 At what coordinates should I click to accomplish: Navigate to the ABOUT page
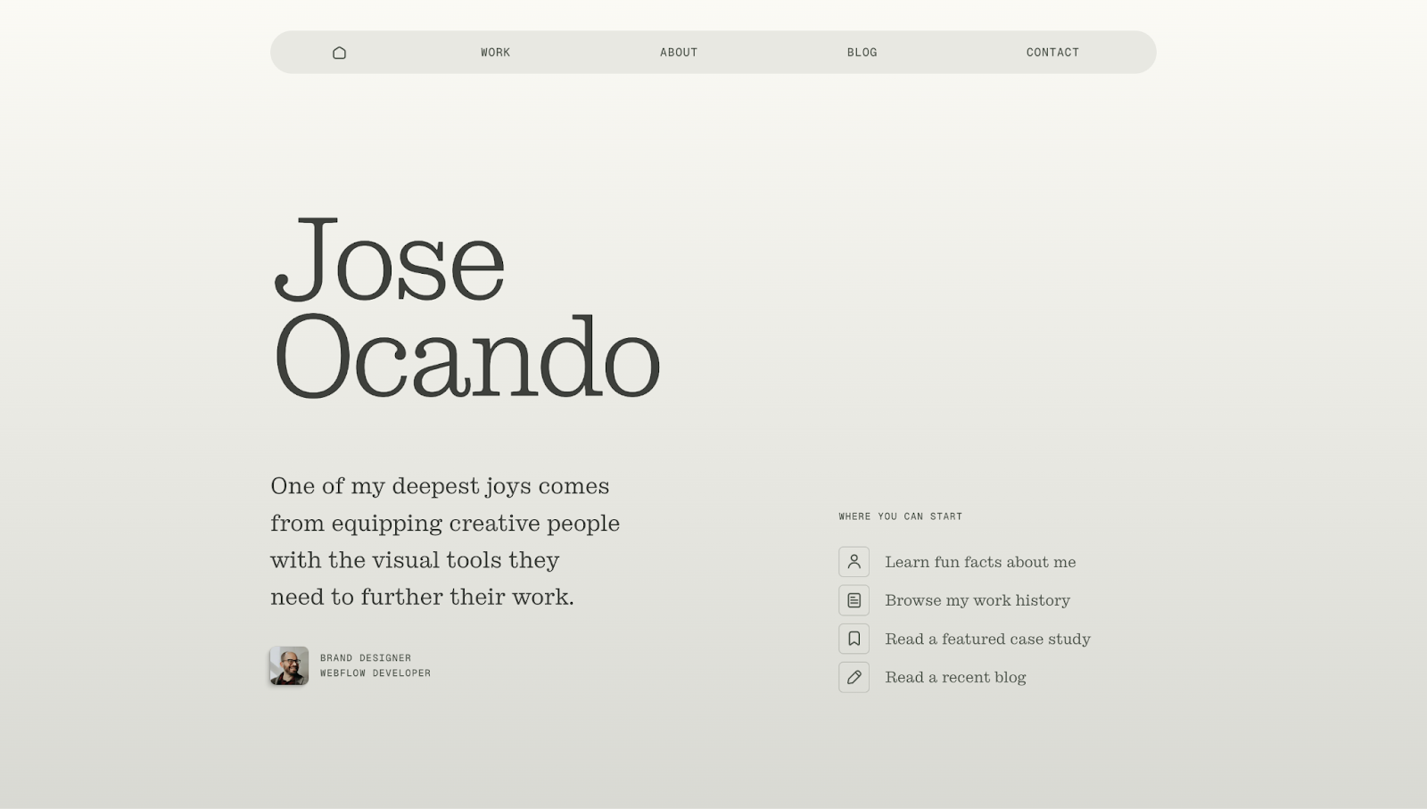(x=678, y=53)
